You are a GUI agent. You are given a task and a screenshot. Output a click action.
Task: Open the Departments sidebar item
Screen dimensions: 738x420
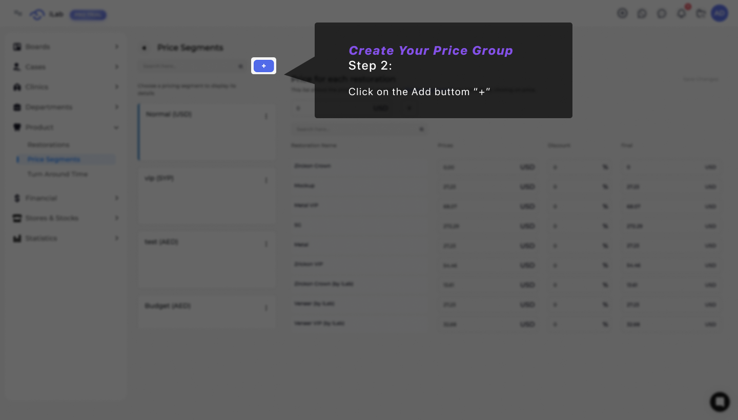click(x=66, y=107)
